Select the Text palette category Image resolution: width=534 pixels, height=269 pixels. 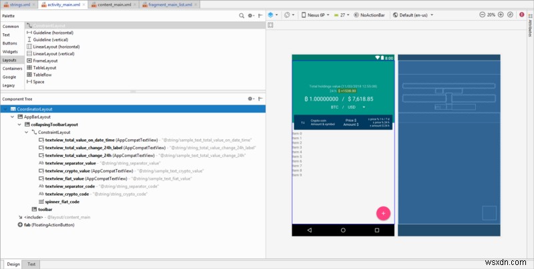coord(6,35)
